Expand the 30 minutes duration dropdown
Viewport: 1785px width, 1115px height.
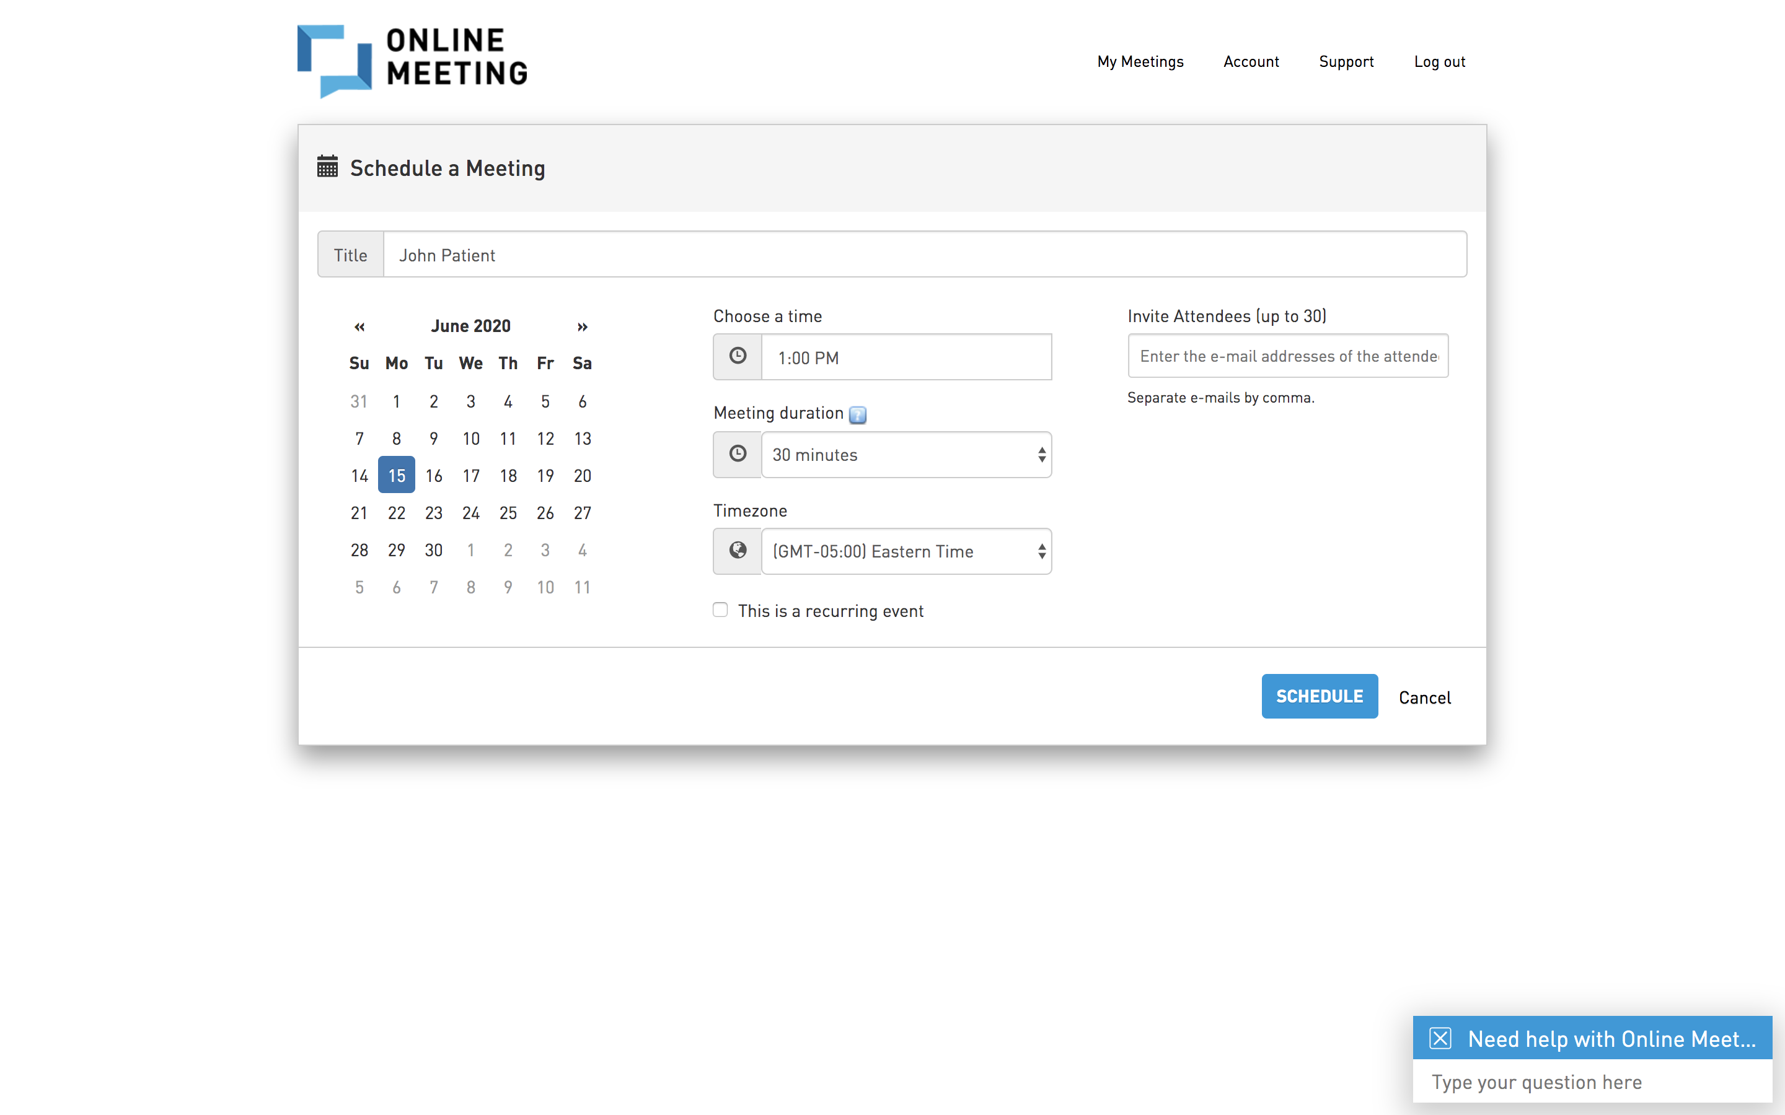pos(906,454)
